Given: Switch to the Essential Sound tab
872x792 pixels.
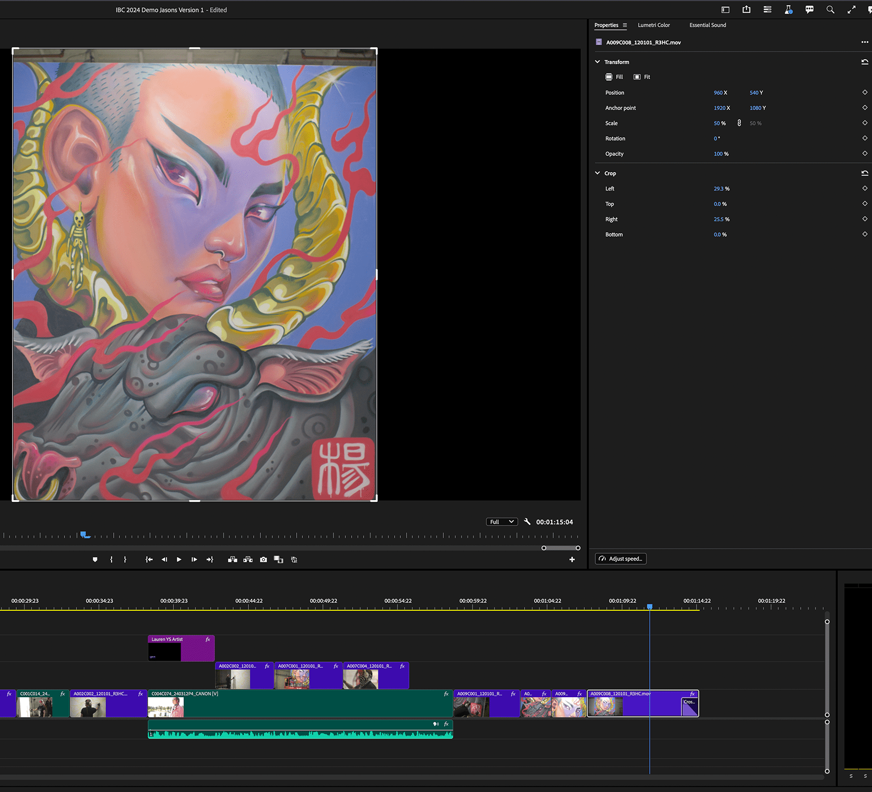Looking at the screenshot, I should (707, 25).
